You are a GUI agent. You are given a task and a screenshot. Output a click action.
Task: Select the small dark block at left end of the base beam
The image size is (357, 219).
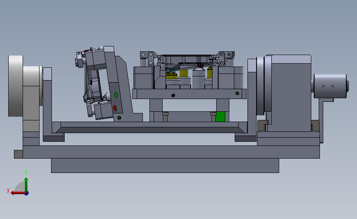click(19, 154)
